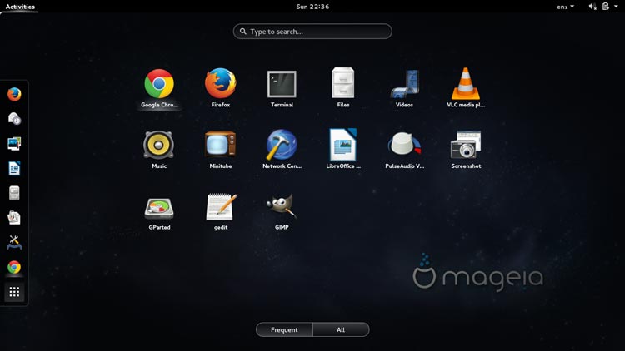Launch gedit text editor

click(x=221, y=211)
